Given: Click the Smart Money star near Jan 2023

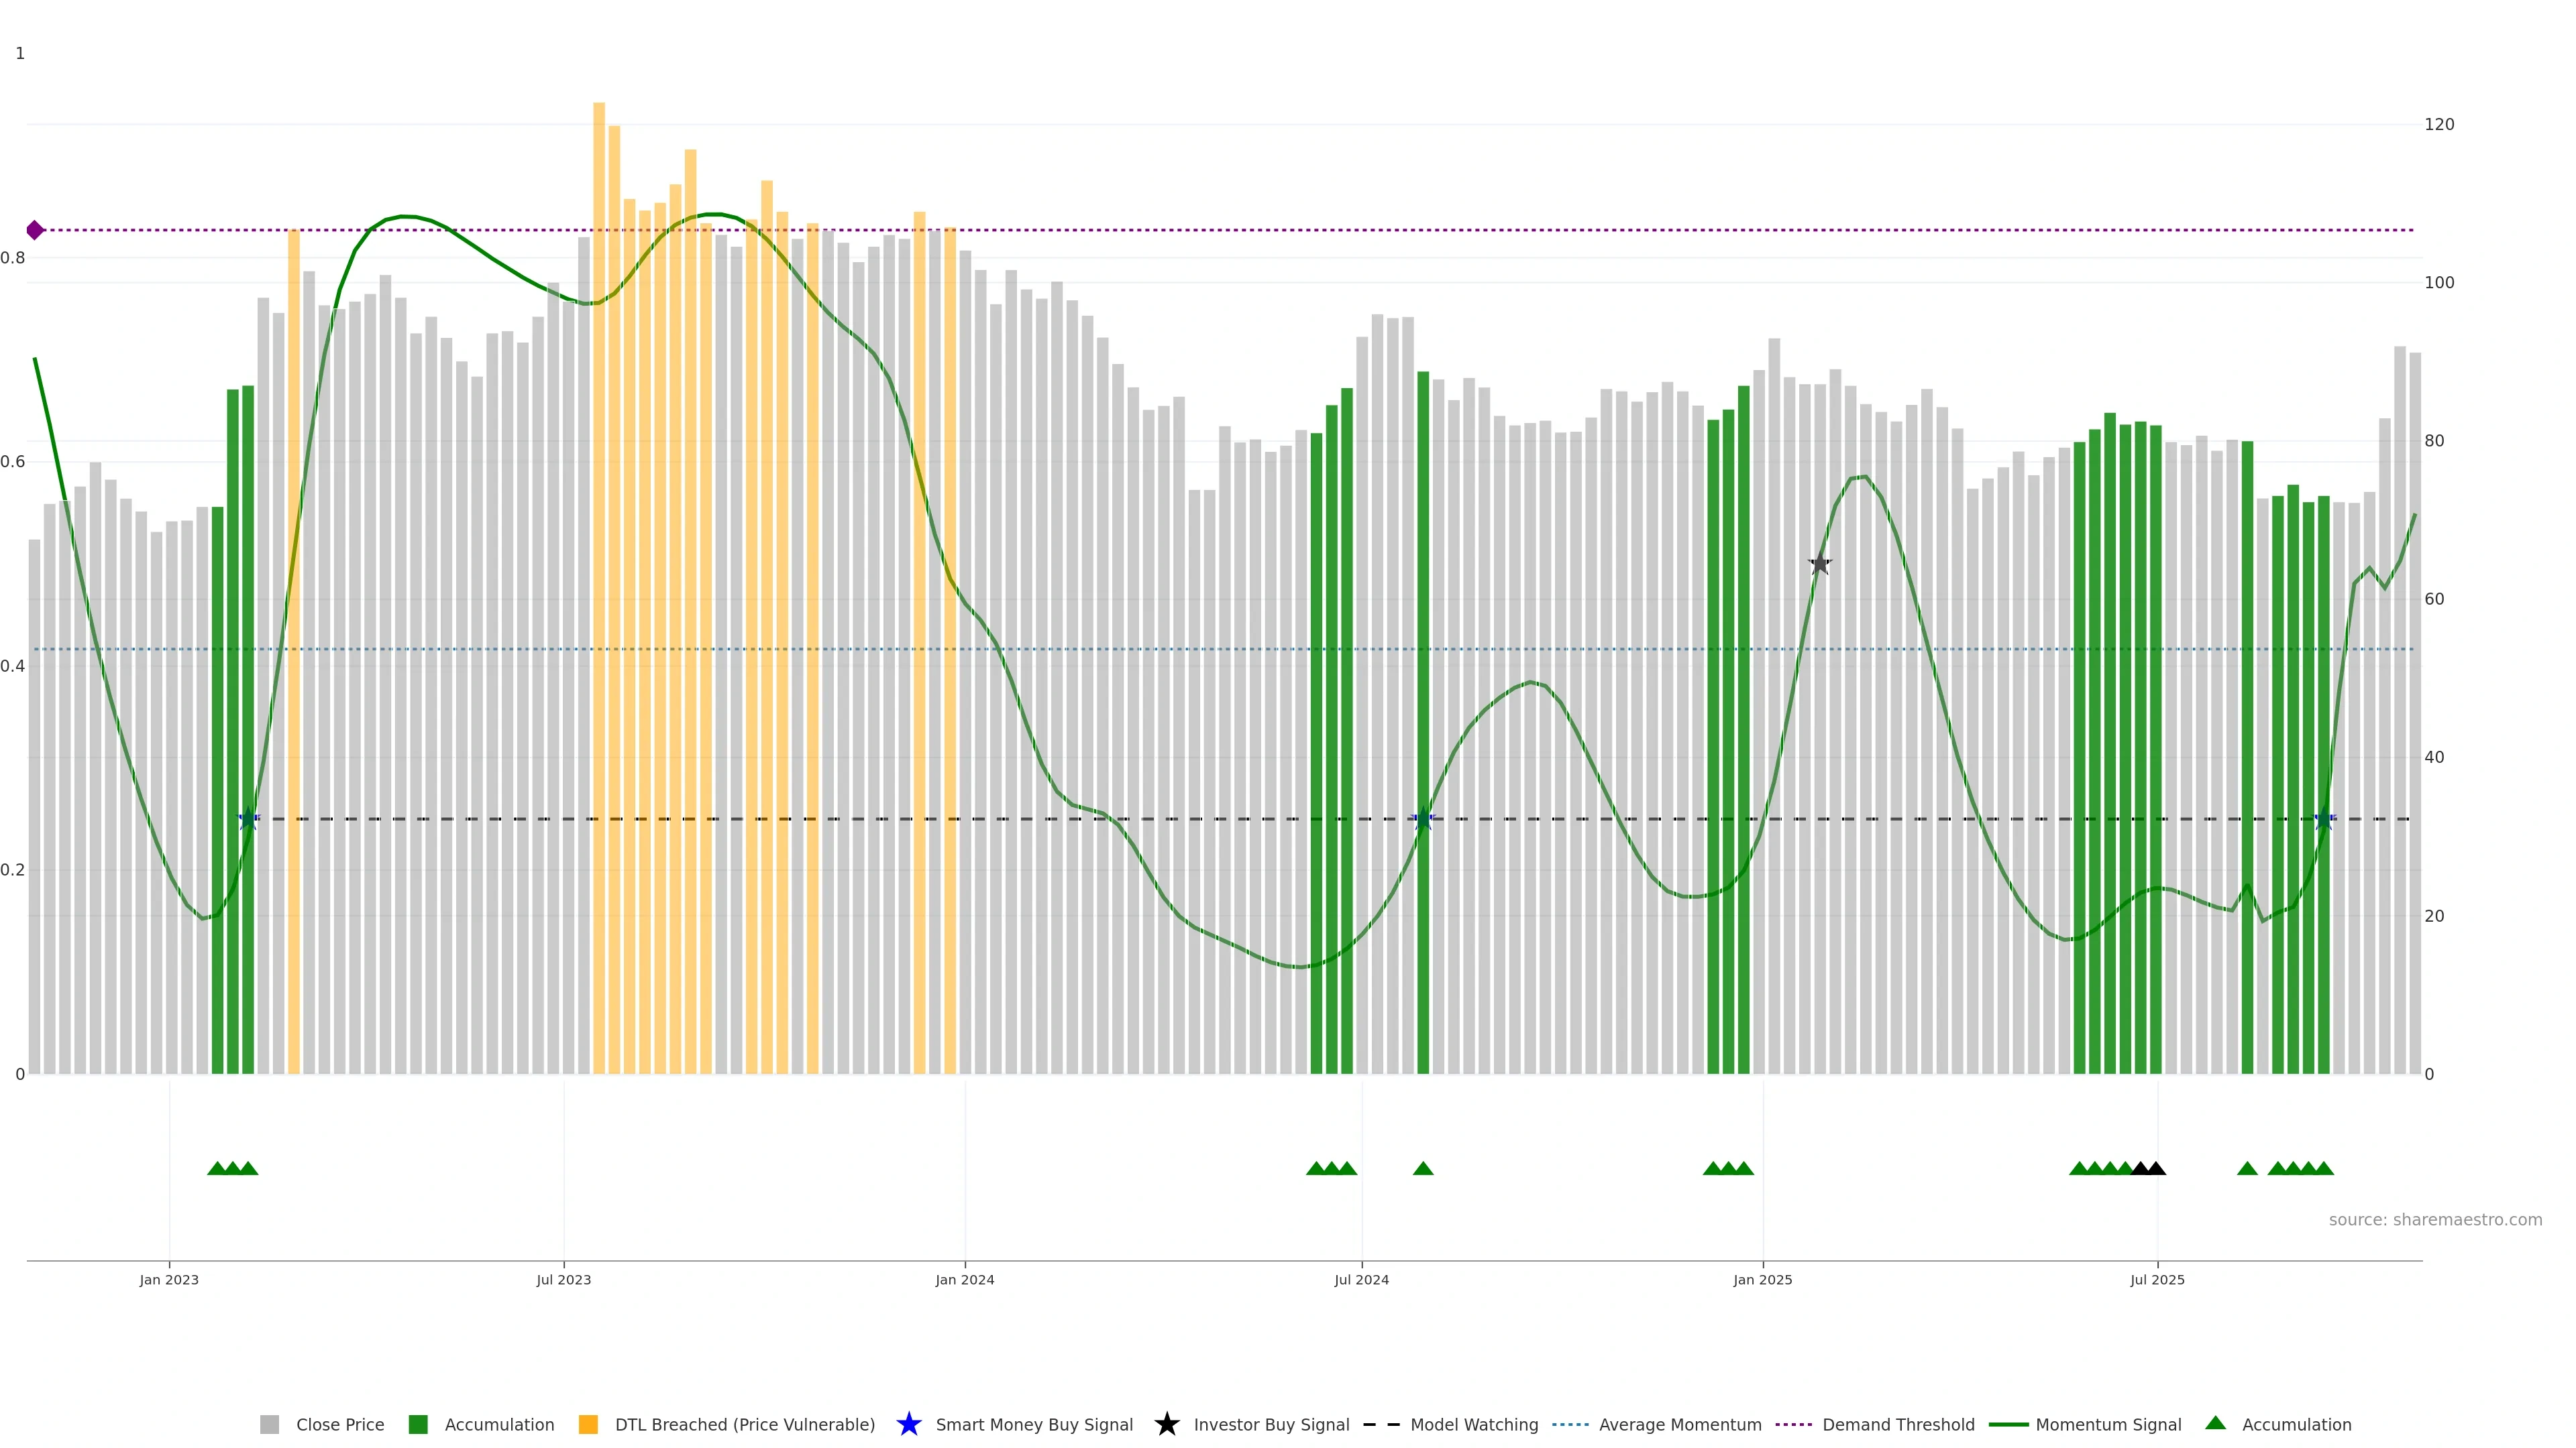Looking at the screenshot, I should point(248,819).
